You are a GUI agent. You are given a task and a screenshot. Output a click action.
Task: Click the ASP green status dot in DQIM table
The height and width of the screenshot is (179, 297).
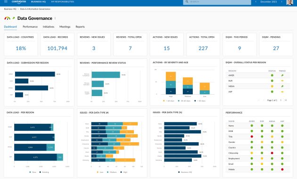[x=272, y=92]
